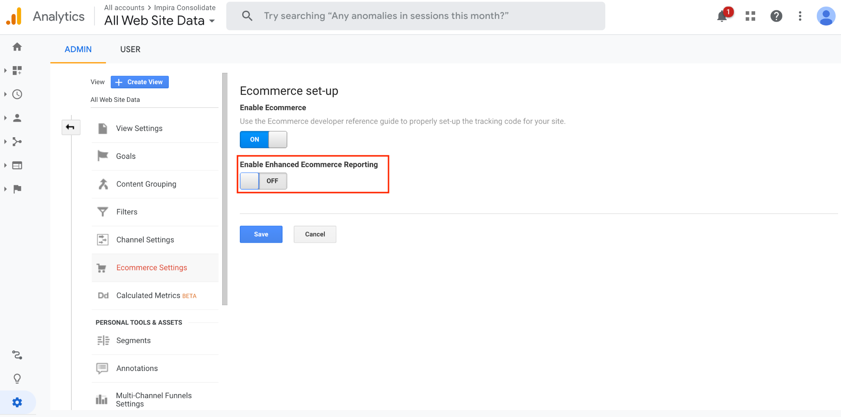Click the Impira Consolidate breadcrumb
The image size is (841, 417).
coord(185,8)
